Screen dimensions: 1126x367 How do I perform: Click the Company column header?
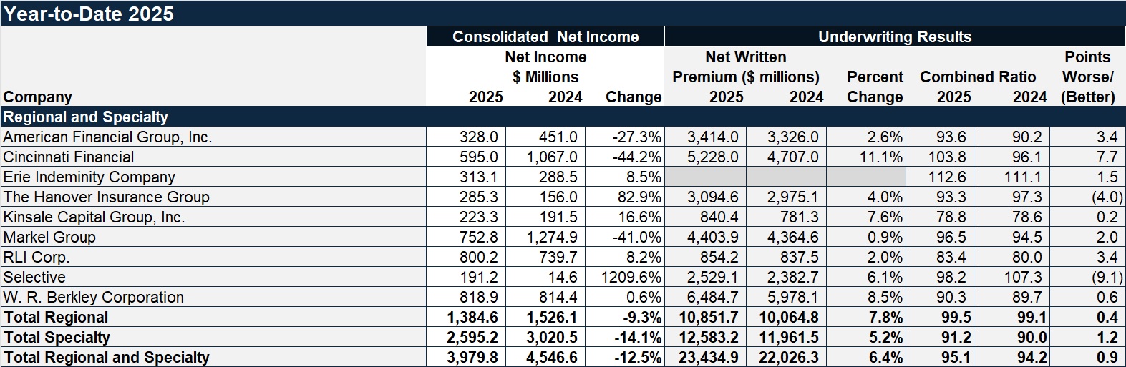tap(38, 97)
